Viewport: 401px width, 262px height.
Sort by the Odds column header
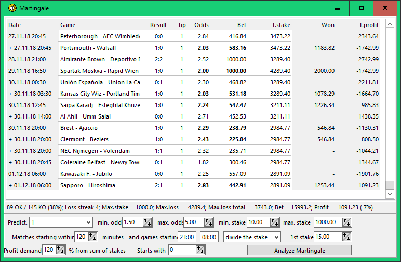click(x=201, y=25)
